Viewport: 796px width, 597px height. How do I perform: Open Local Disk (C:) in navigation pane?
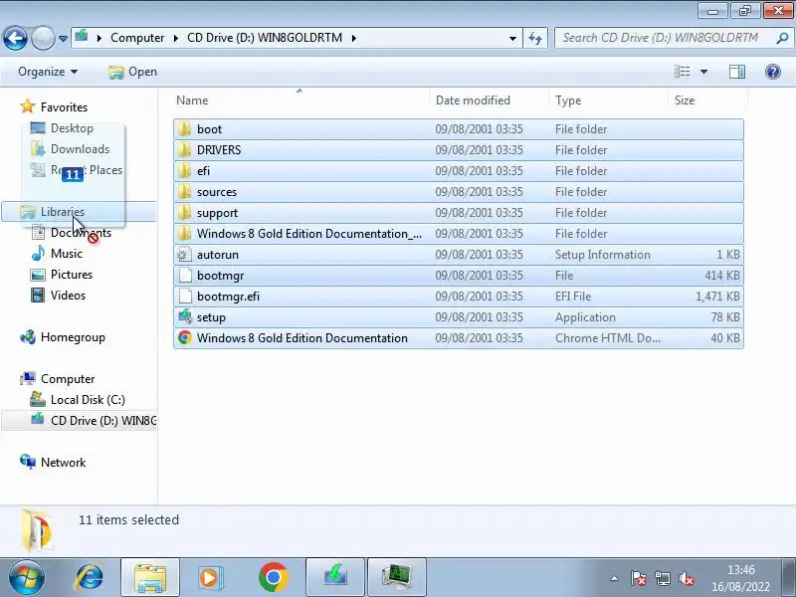[78, 400]
